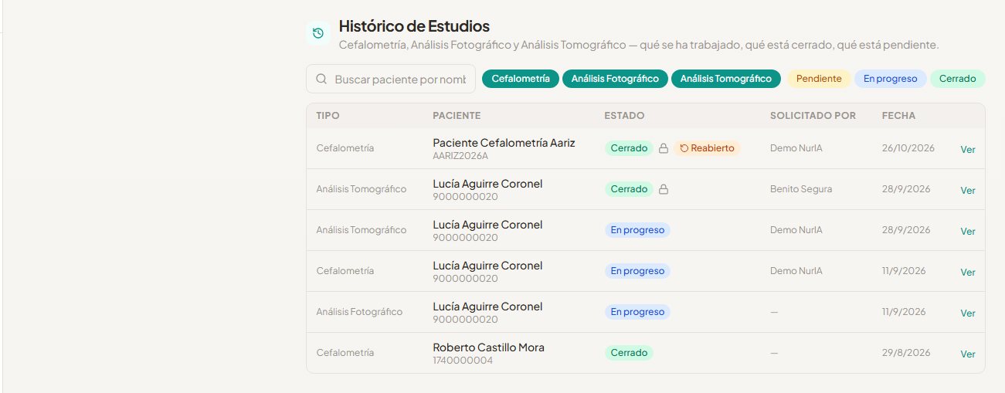Click the Cerrado badge in the Aariz row
The width and height of the screenshot is (1005, 393).
pyautogui.click(x=629, y=148)
